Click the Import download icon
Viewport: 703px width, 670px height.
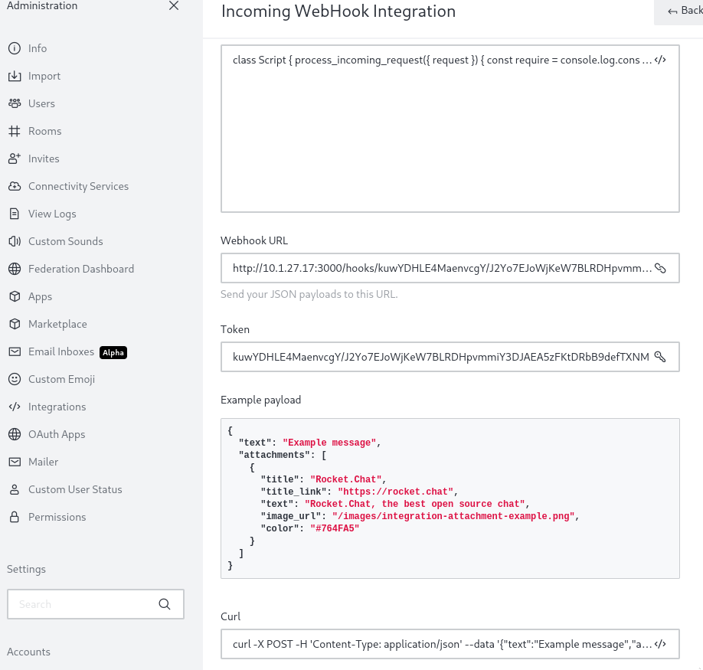tap(15, 76)
